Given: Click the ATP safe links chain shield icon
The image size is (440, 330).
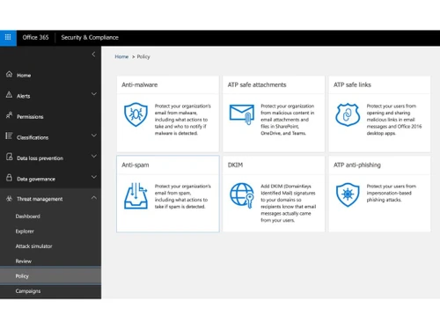Looking at the screenshot, I should (348, 114).
